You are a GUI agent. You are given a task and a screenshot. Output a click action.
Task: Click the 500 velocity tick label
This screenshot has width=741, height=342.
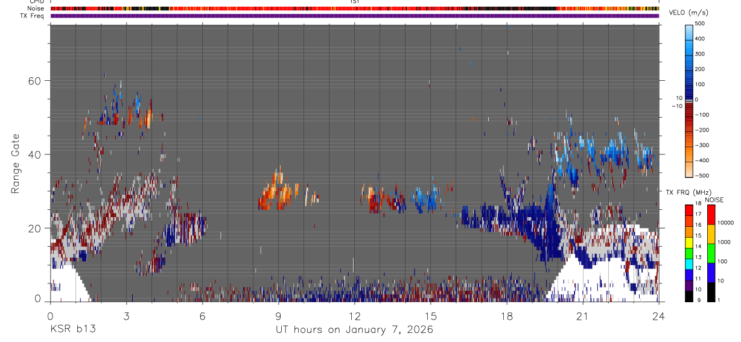(x=701, y=24)
